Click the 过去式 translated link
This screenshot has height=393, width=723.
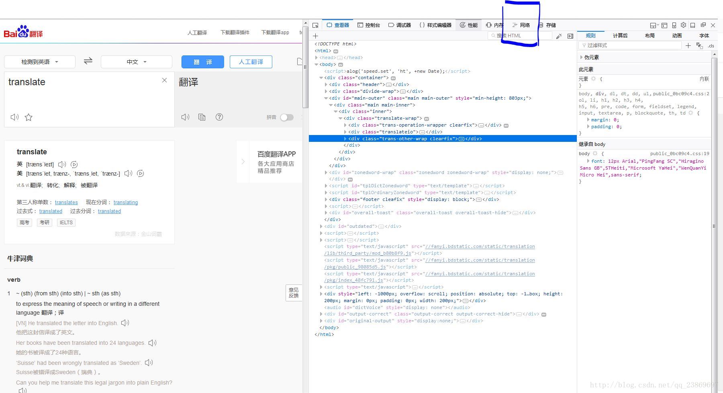coord(51,211)
